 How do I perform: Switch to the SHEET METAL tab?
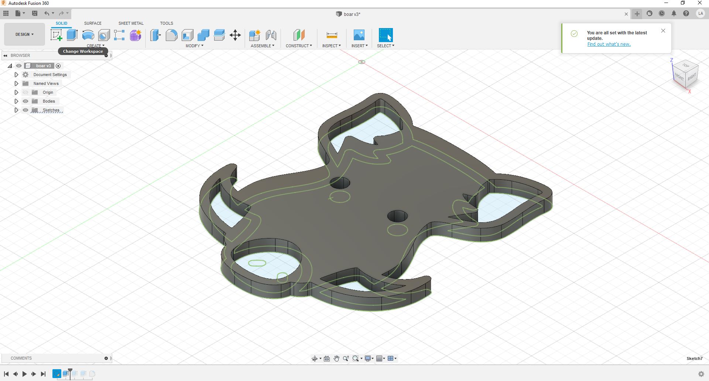click(131, 23)
